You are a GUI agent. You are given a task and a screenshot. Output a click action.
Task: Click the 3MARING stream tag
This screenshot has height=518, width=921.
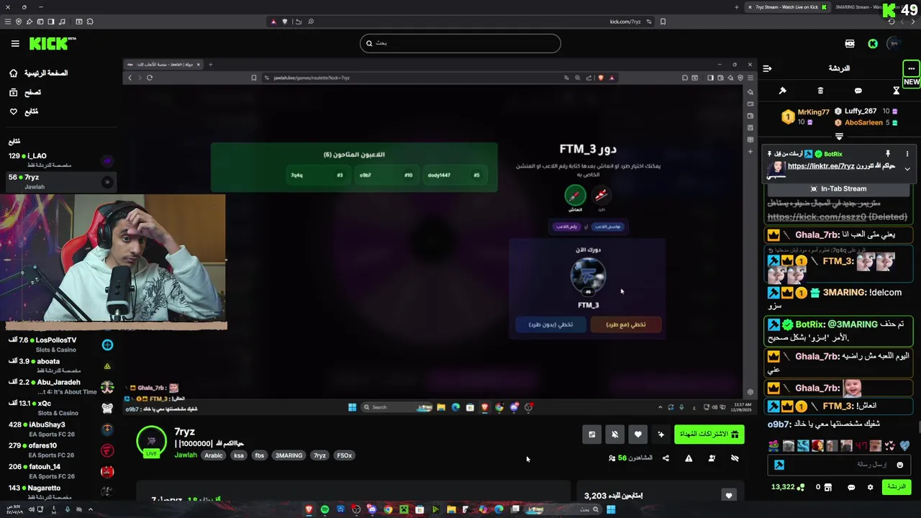[x=289, y=455]
